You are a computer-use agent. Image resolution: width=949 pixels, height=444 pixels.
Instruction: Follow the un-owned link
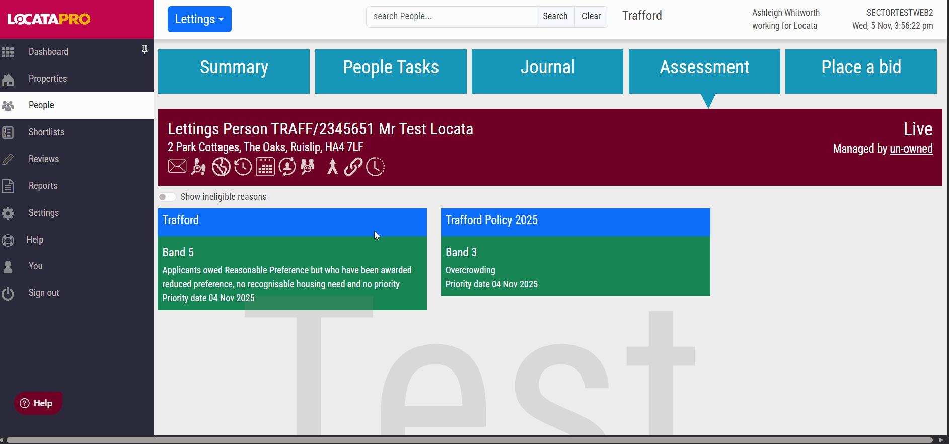tap(911, 149)
